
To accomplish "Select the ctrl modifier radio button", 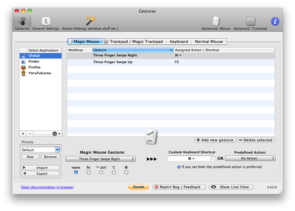I will [101, 172].
